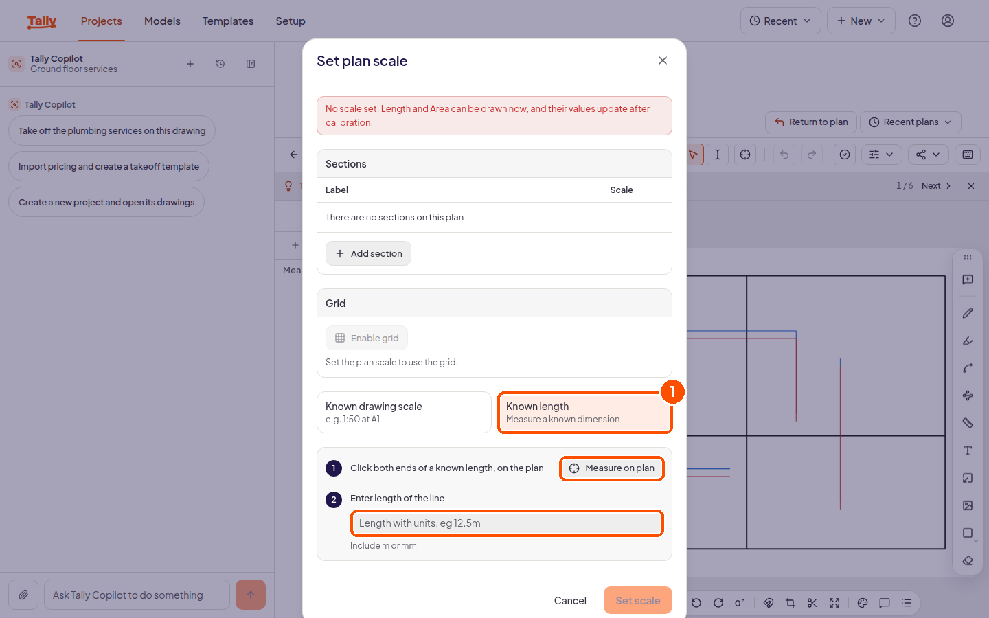Viewport: 989px width, 618px height.
Task: Open the Models tab
Action: [x=162, y=21]
